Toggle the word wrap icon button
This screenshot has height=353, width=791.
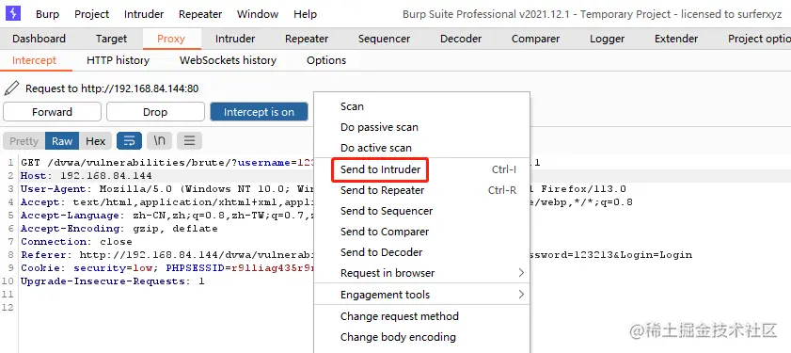click(129, 141)
